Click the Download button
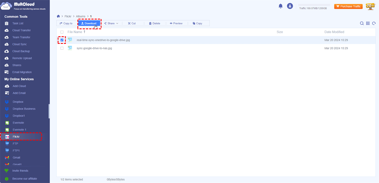 (x=89, y=24)
